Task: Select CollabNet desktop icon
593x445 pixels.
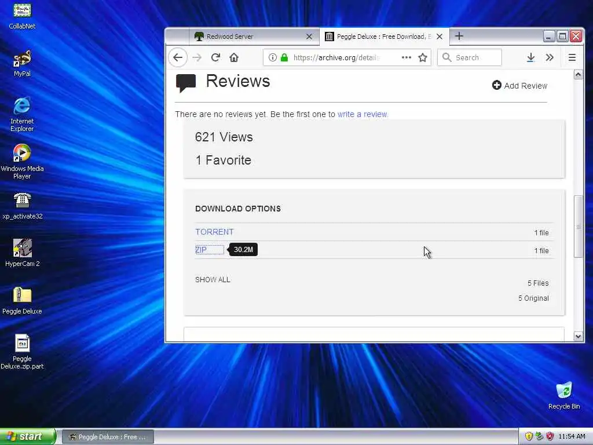Action: point(22,16)
